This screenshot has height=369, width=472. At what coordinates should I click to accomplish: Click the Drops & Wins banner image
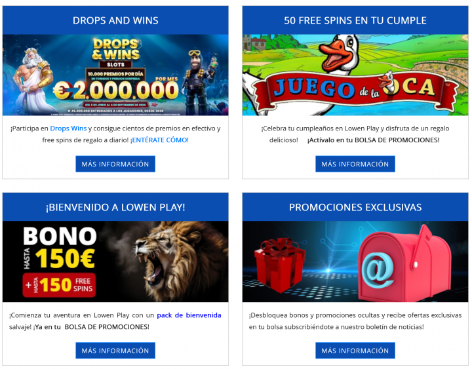[115, 75]
